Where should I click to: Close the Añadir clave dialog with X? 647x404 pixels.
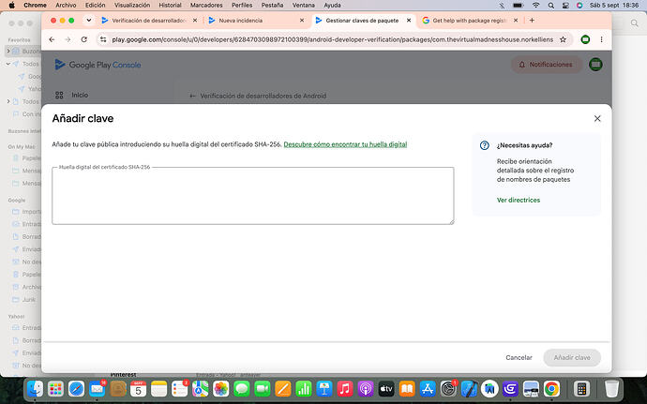tap(597, 118)
